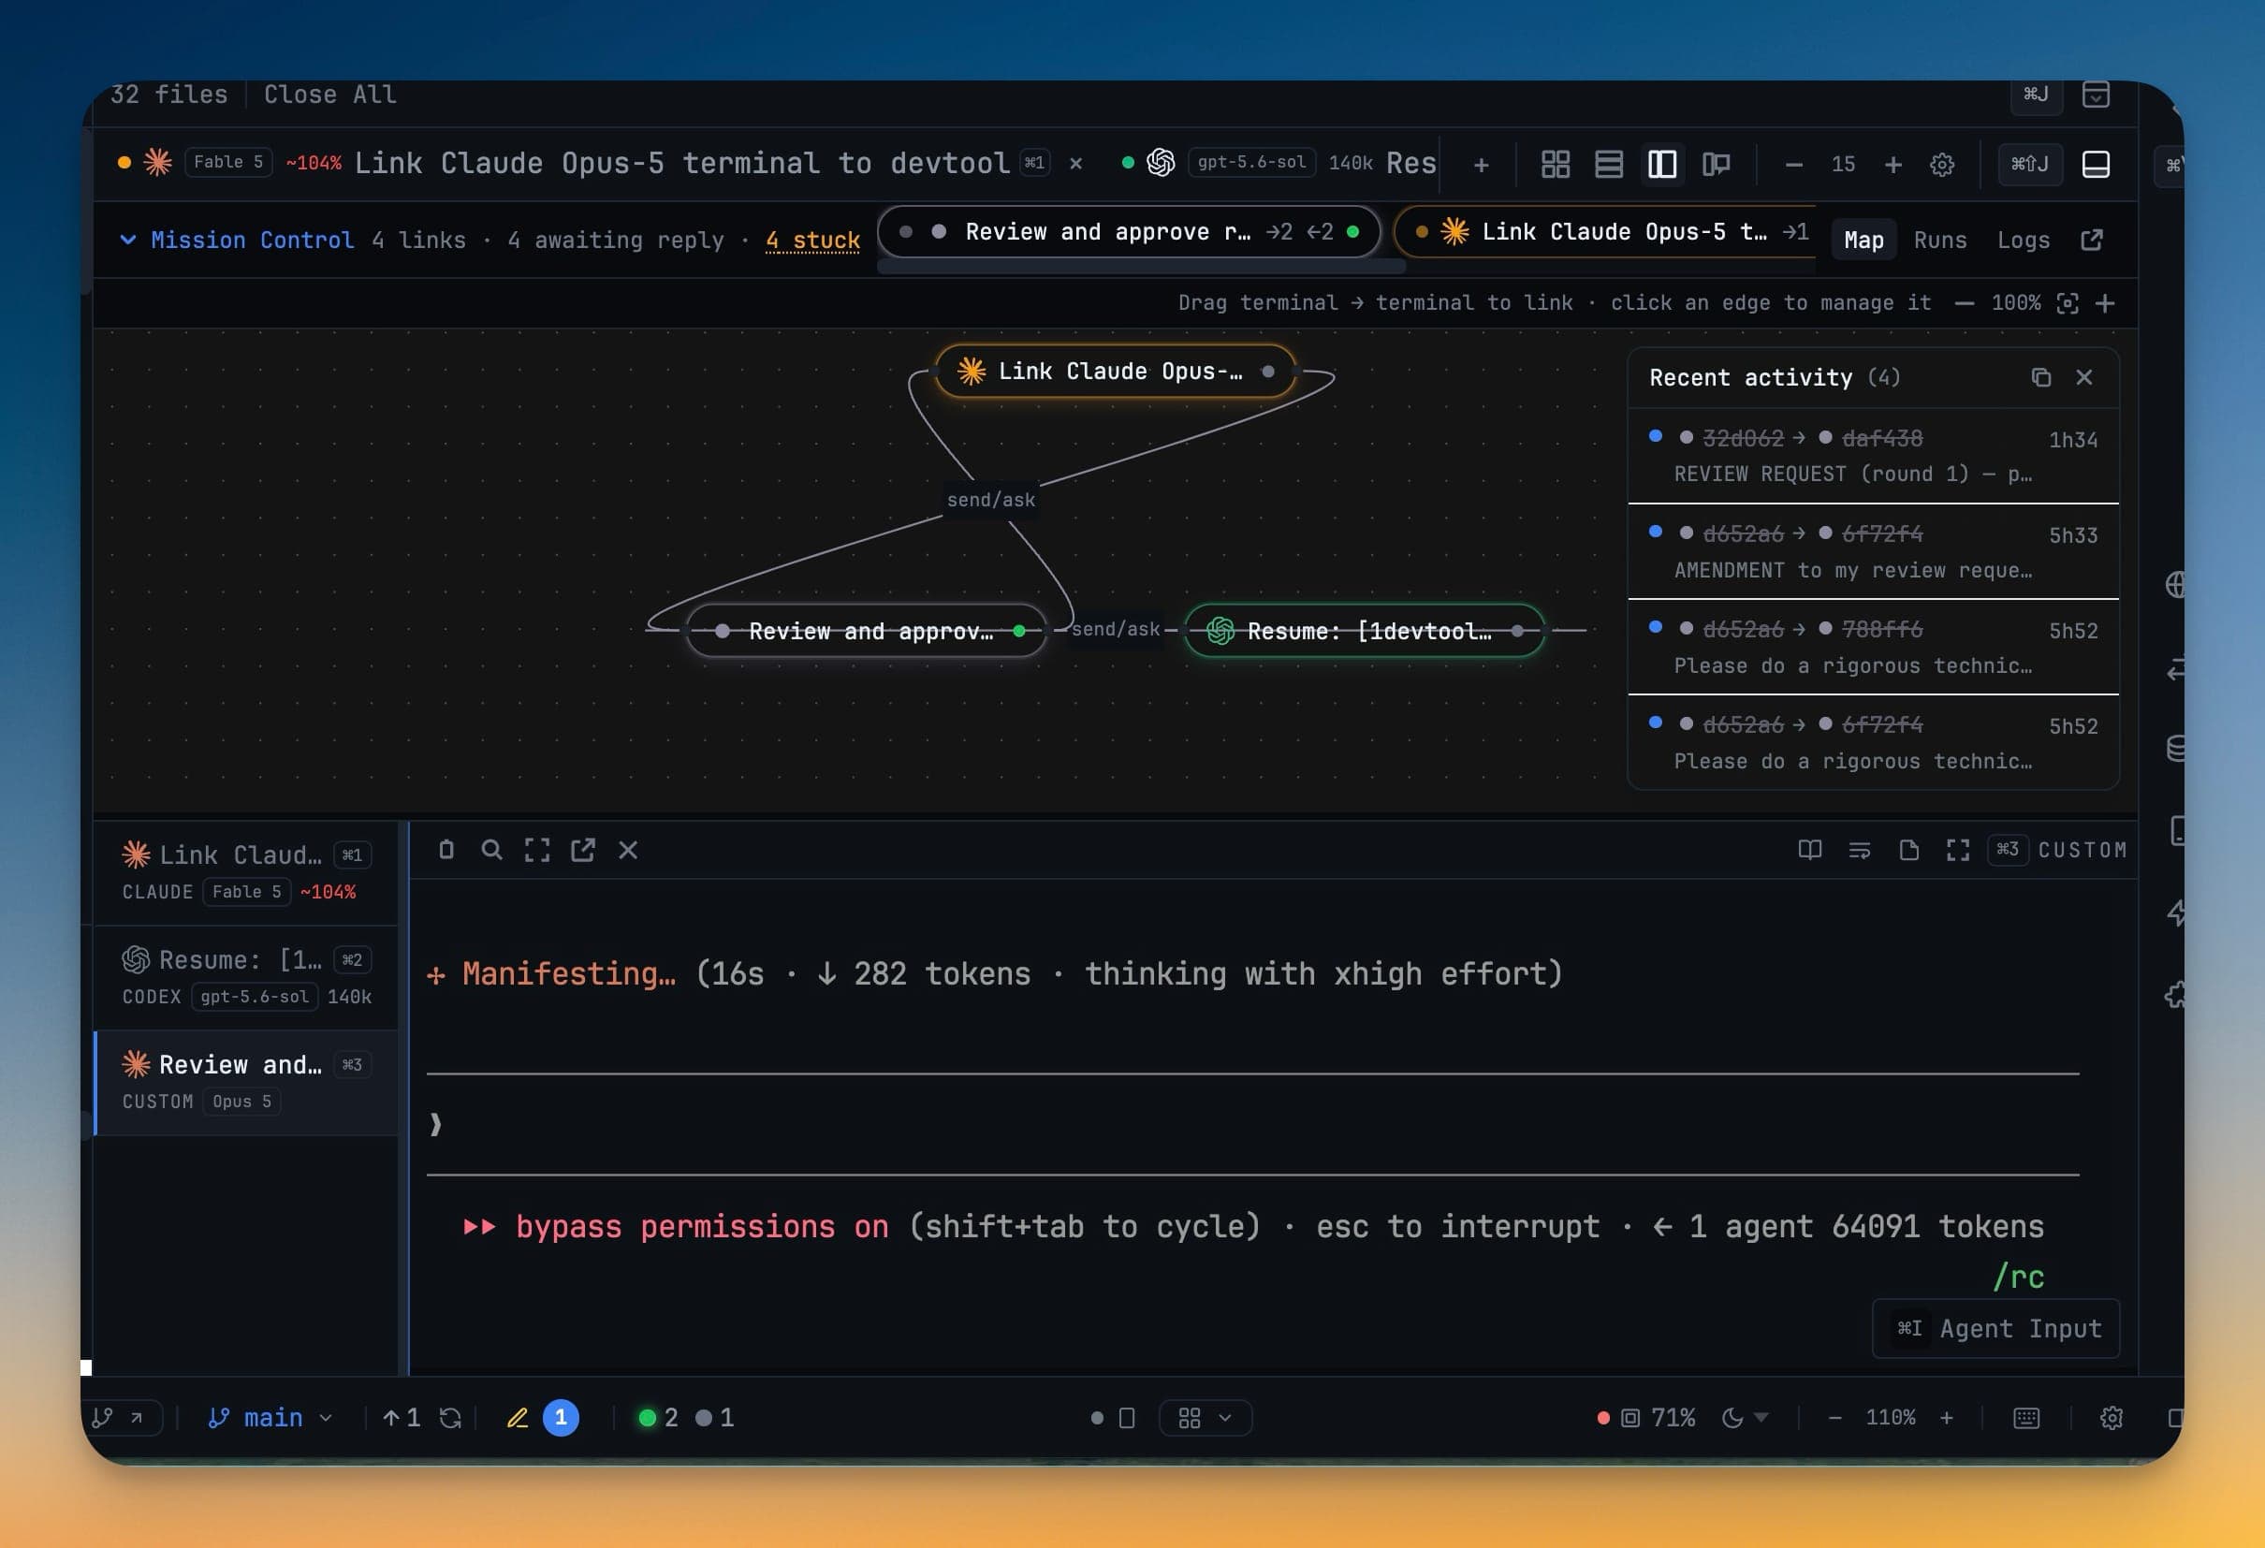Switch to the Runs tab
This screenshot has width=2265, height=1548.
pyautogui.click(x=1939, y=240)
